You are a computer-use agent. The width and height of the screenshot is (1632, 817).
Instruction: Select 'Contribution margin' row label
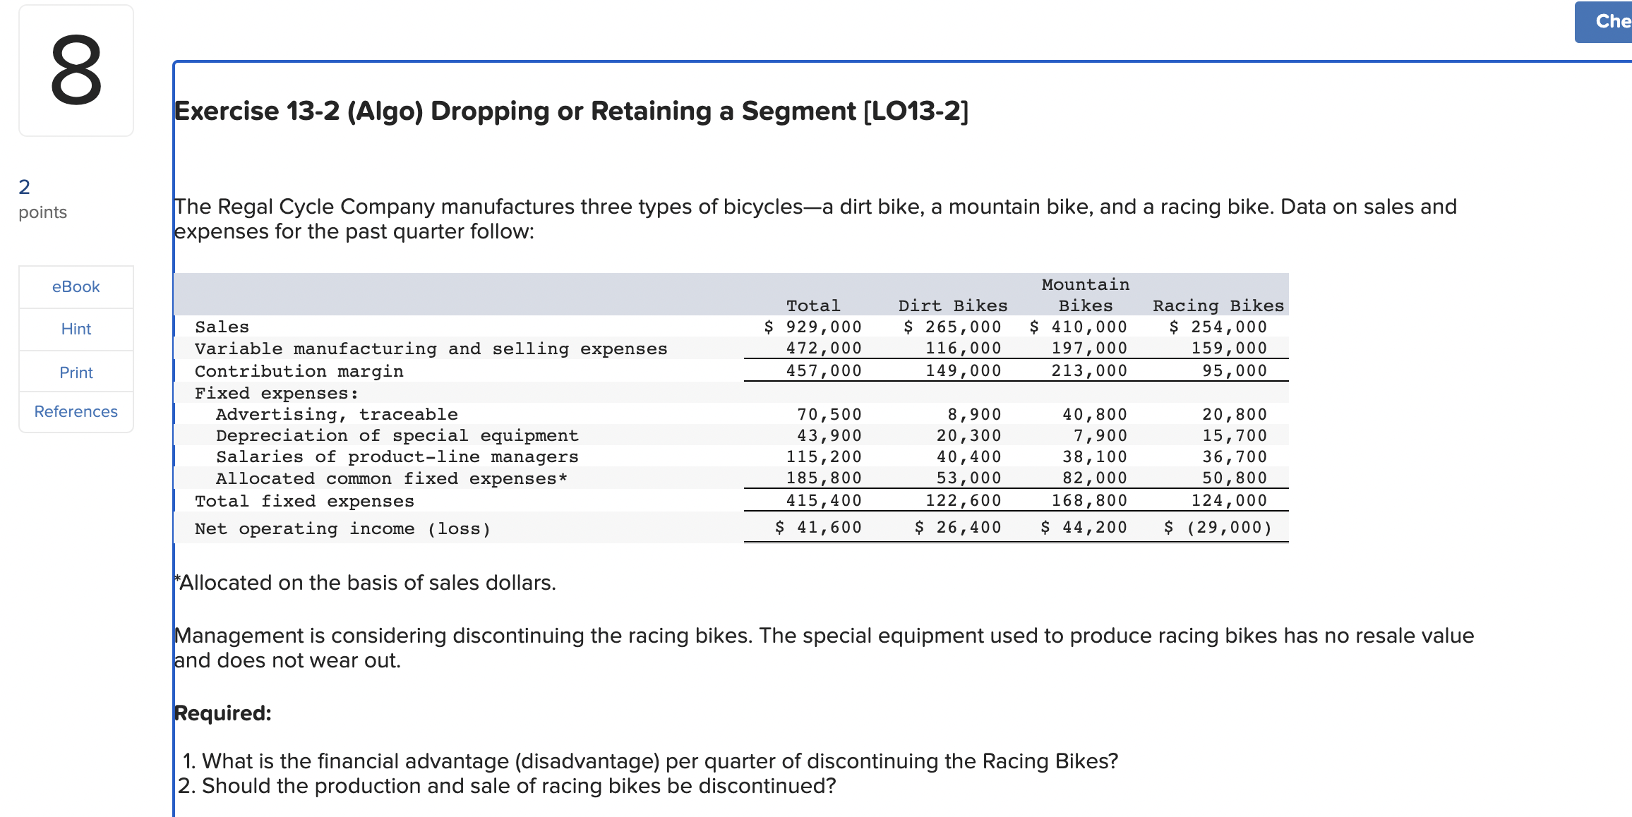point(299,371)
